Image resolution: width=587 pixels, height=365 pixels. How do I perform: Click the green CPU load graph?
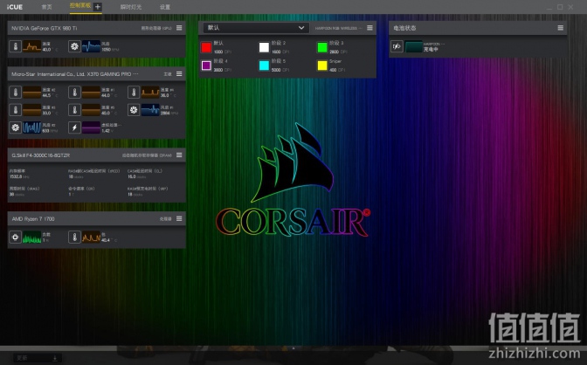click(31, 237)
